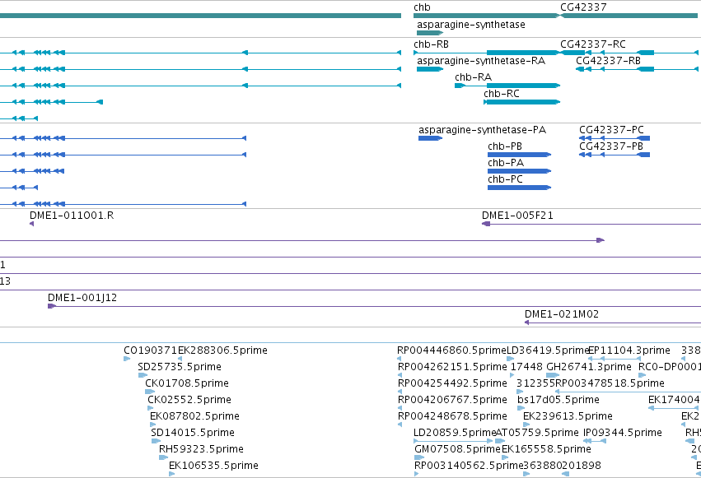This screenshot has width=701, height=478.
Task: Select the GH26741.3prime EST arrow
Action: 553,375
